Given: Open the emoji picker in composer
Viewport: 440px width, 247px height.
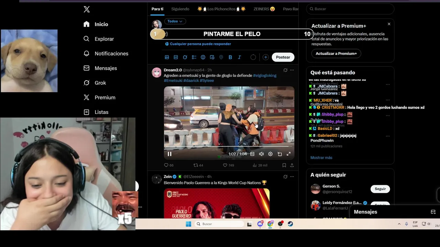Looking at the screenshot, I should click(x=203, y=57).
